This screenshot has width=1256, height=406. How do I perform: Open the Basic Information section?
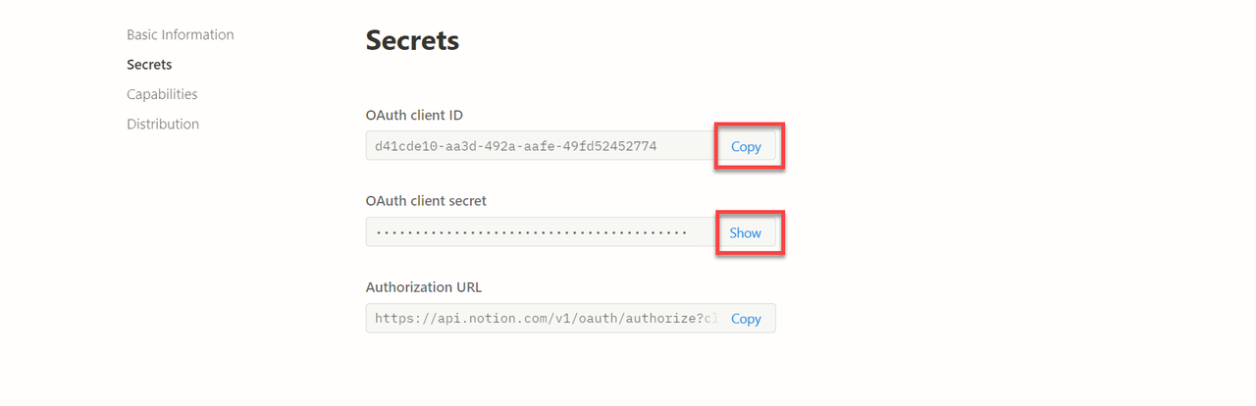click(180, 34)
